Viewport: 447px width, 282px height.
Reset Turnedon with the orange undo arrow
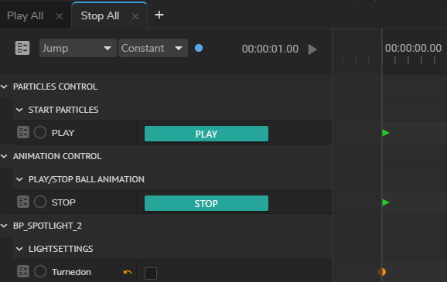(128, 272)
